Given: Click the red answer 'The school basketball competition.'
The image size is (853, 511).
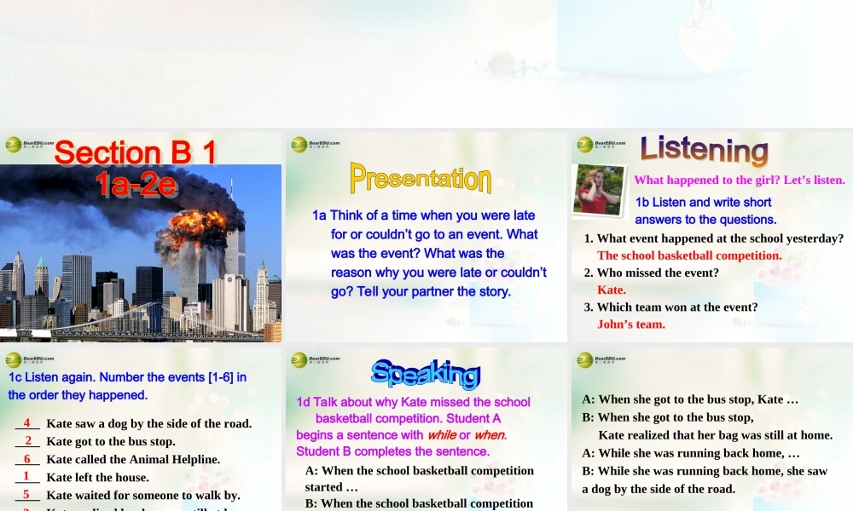Looking at the screenshot, I should 688,255.
